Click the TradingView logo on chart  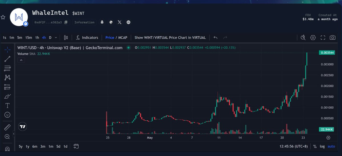[x=23, y=127]
